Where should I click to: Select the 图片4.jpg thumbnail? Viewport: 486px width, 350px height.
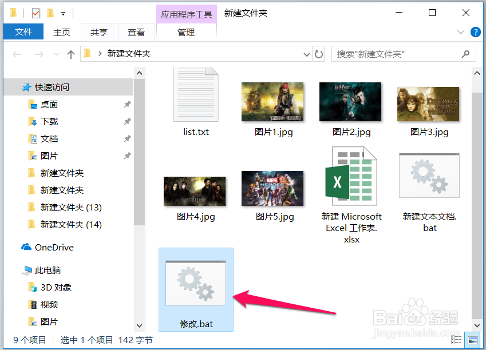pos(195,191)
